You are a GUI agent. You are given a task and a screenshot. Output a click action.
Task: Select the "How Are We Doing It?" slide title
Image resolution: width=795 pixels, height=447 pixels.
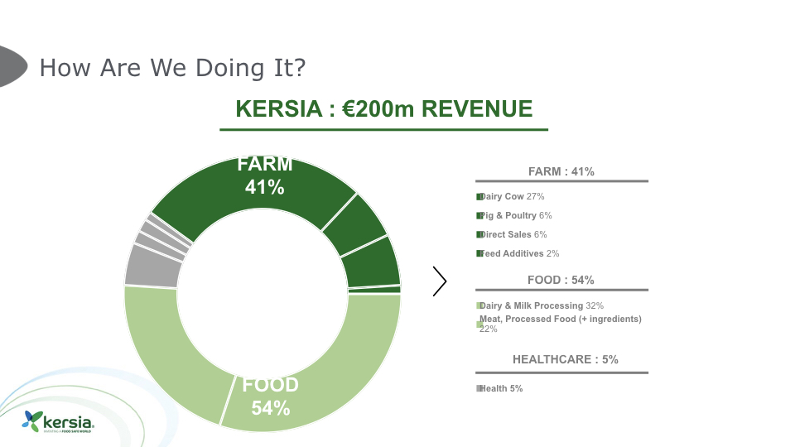pyautogui.click(x=172, y=67)
